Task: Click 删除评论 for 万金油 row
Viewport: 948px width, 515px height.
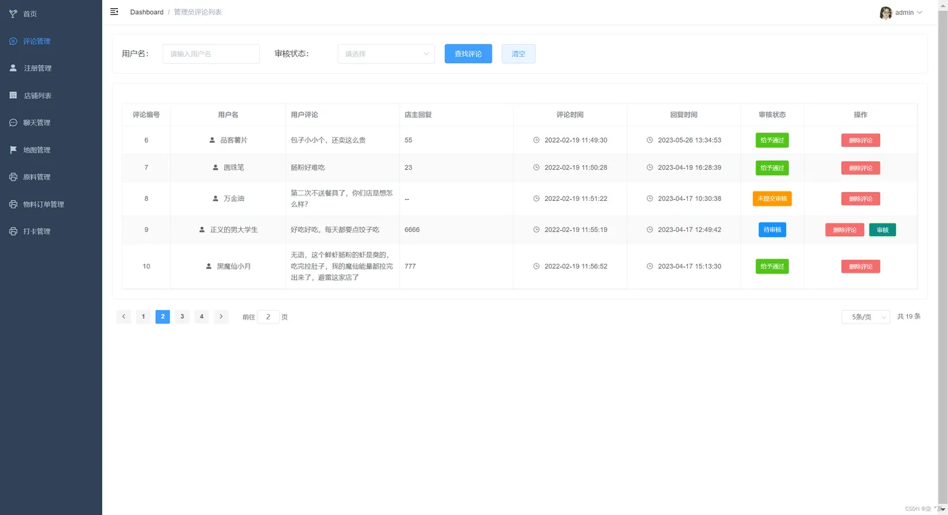Action: (861, 198)
